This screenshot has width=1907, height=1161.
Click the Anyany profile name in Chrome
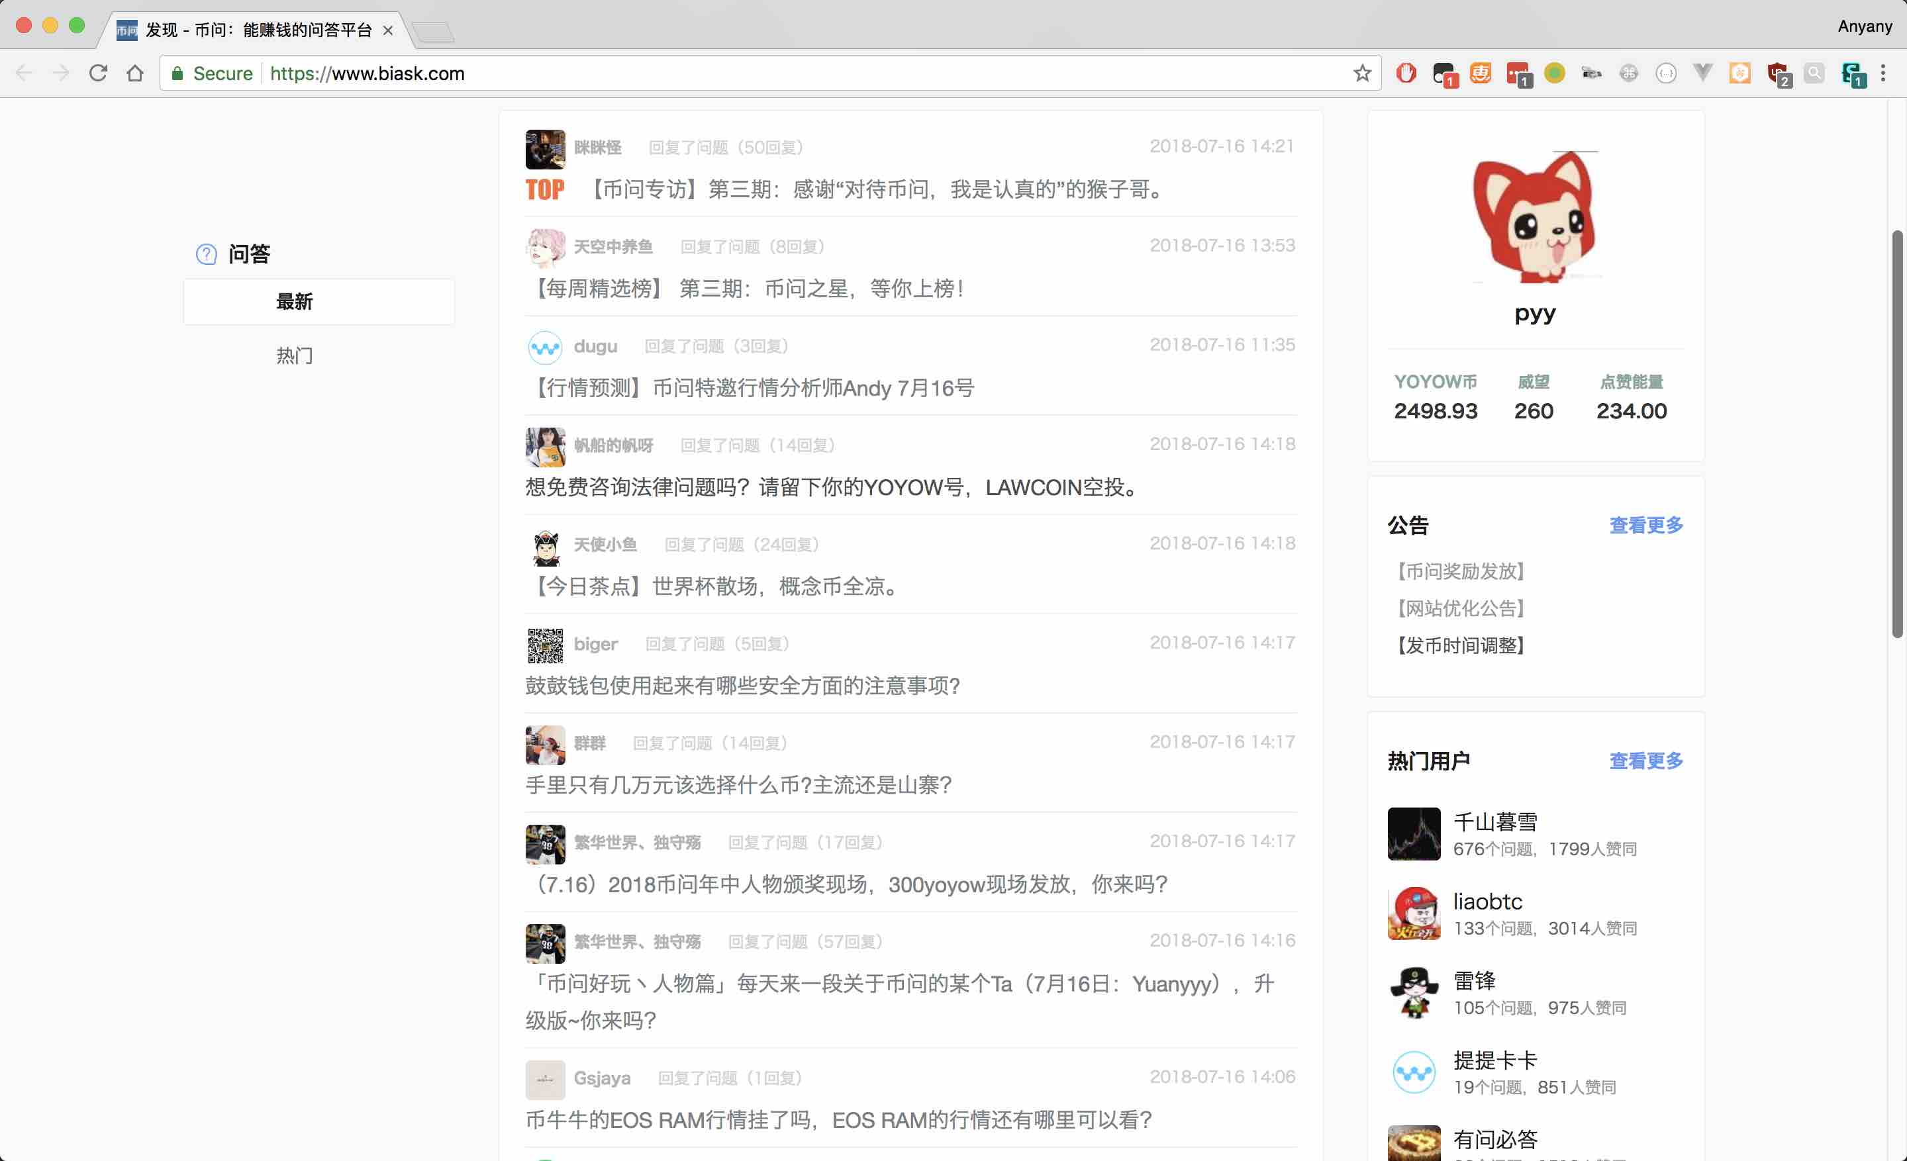pyautogui.click(x=1865, y=26)
